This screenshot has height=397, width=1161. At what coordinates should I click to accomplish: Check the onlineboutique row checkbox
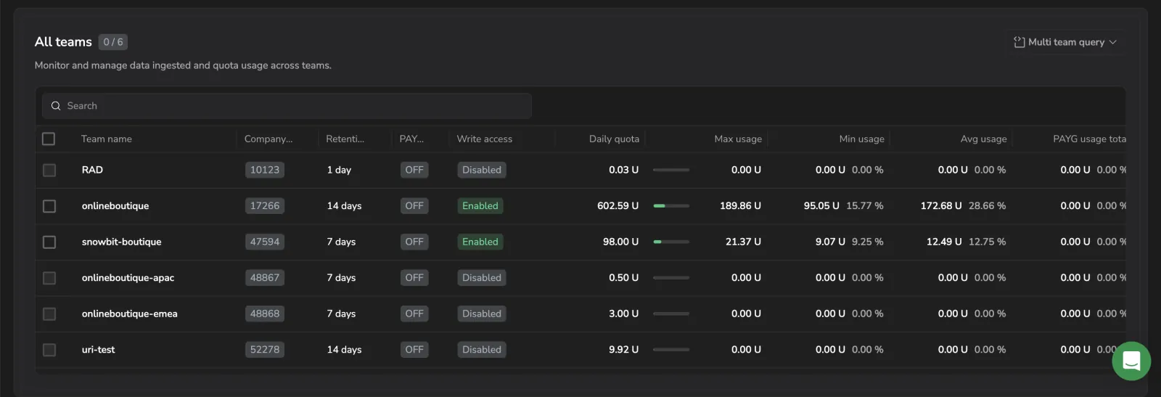click(49, 206)
